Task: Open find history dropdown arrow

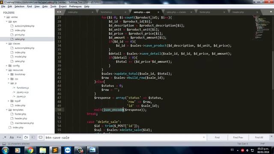Action: (x=204, y=137)
